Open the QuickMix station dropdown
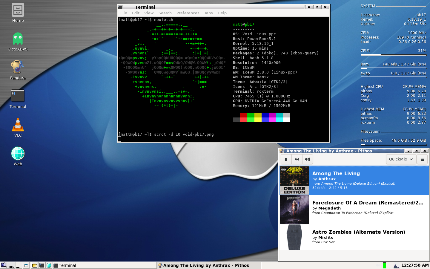 401,159
